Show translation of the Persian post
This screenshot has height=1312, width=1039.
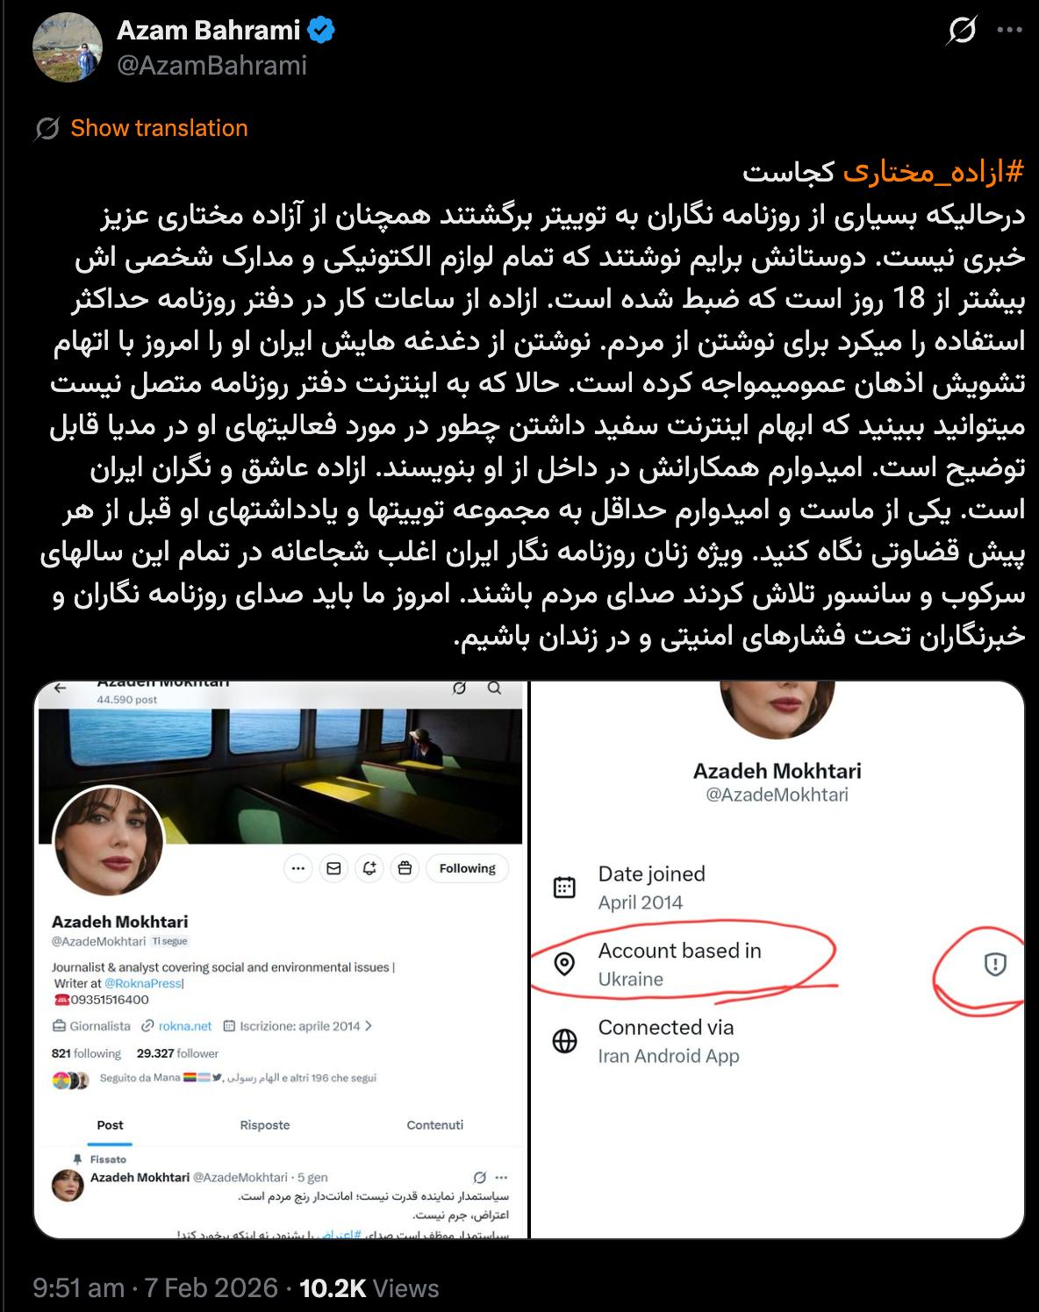(x=159, y=128)
